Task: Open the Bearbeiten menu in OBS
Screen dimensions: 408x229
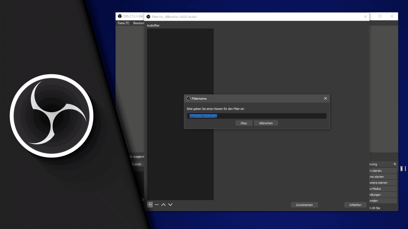Action: (x=138, y=23)
